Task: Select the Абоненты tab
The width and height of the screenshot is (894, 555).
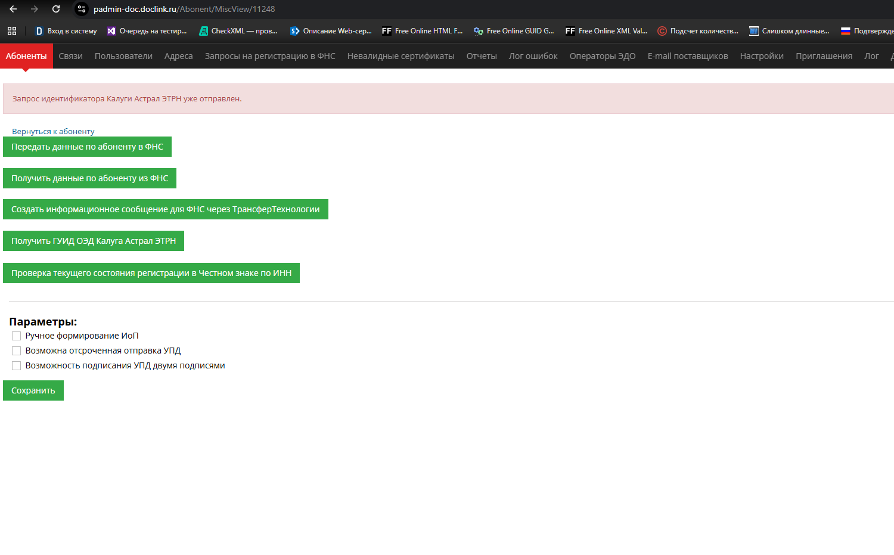Action: coord(26,56)
